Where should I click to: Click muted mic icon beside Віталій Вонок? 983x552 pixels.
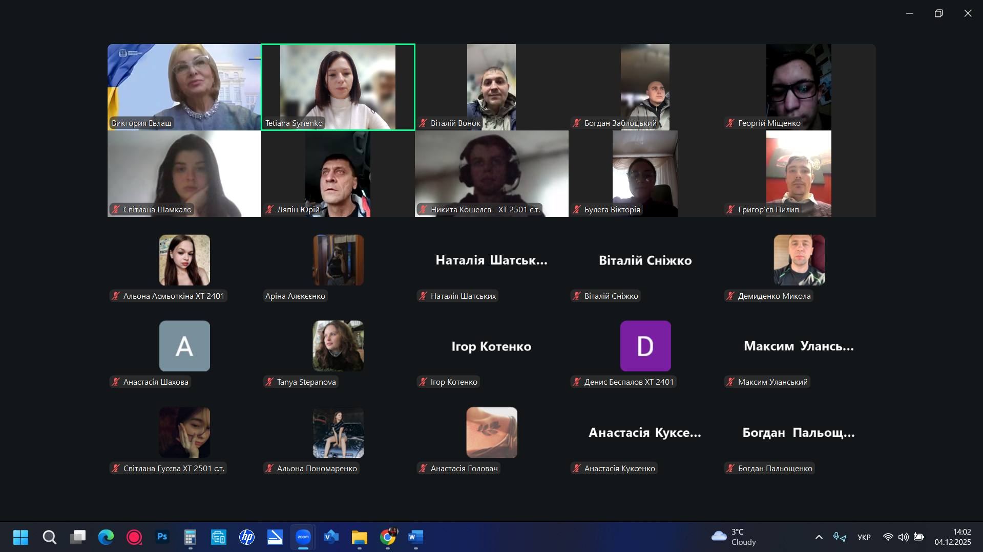423,123
